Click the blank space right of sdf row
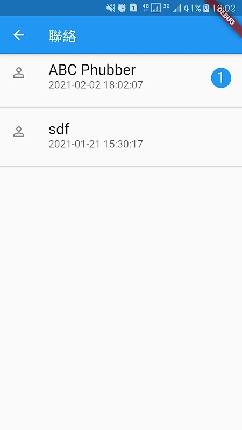Screen dimensions: 242x430 click(x=192, y=137)
